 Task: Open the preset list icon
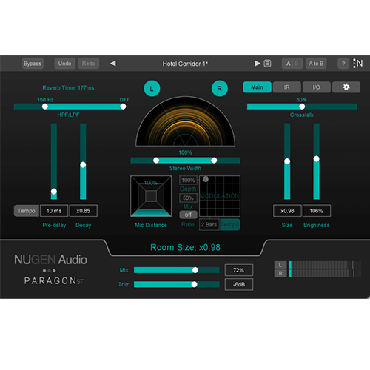coord(267,64)
